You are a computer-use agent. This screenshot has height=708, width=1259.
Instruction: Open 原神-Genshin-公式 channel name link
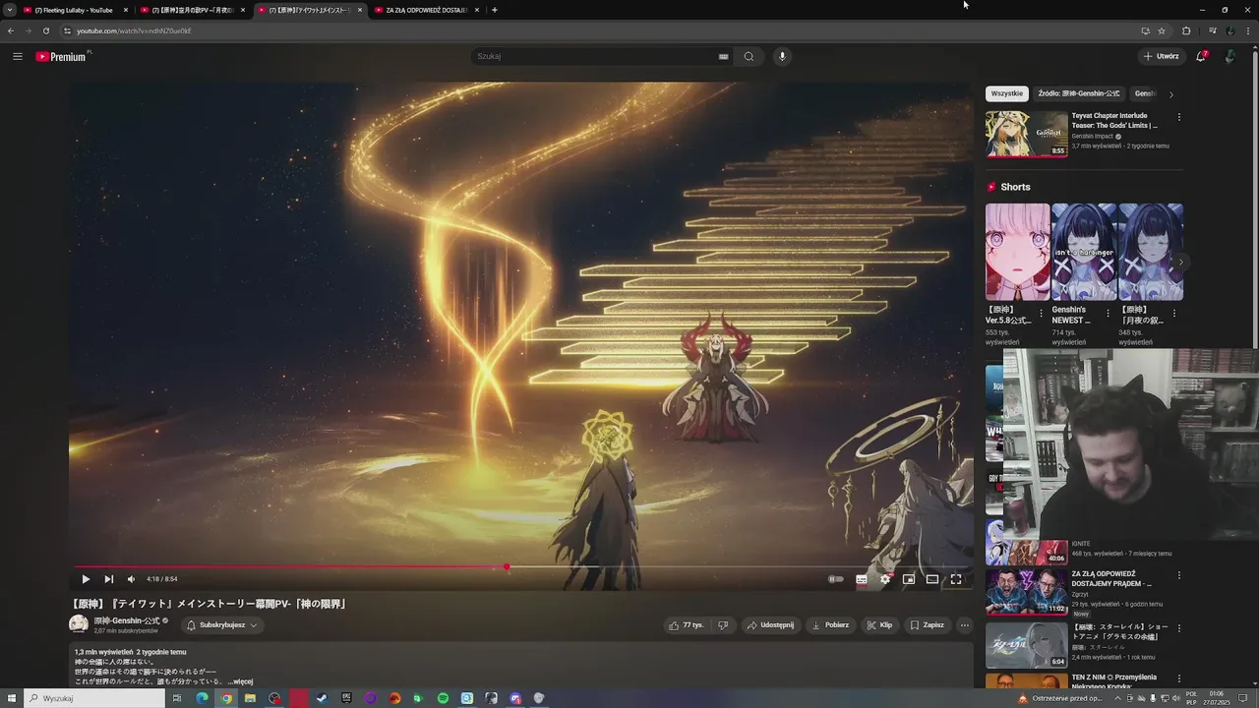click(127, 620)
